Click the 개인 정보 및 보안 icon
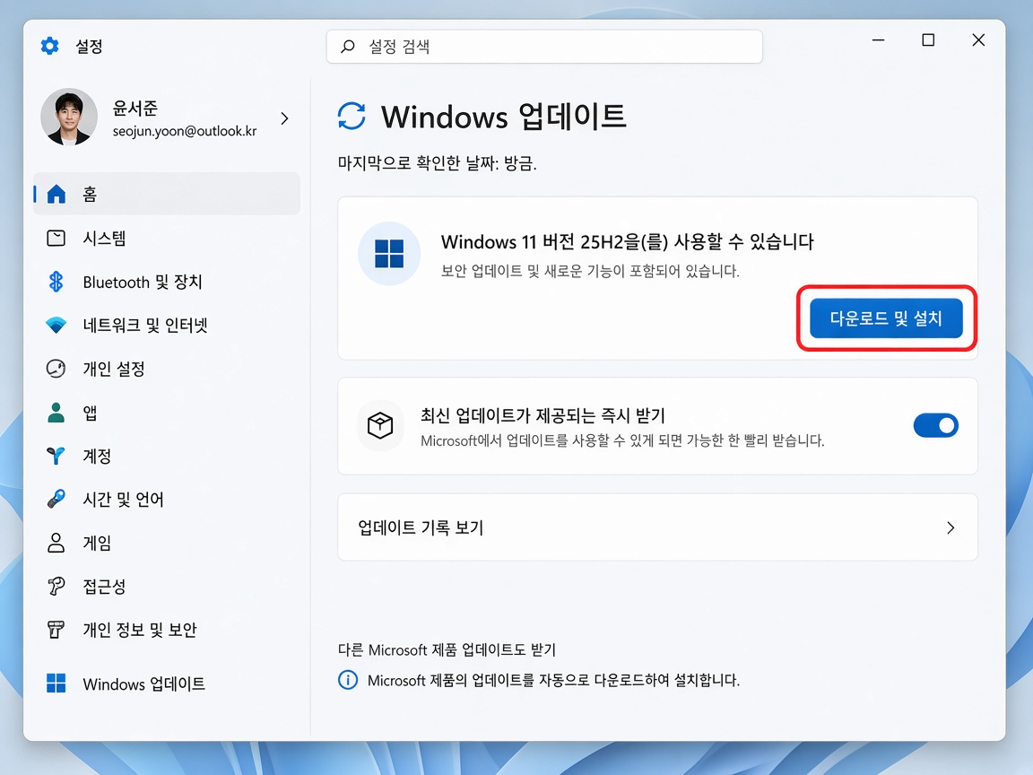 pos(56,630)
